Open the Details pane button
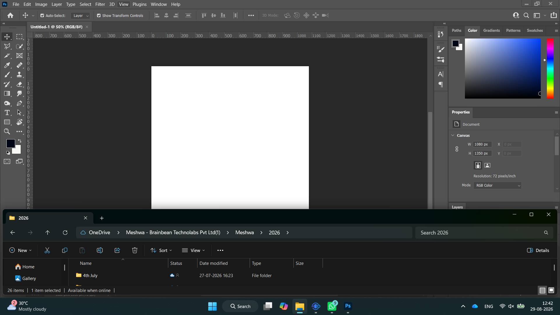The width and height of the screenshot is (560, 315). click(538, 250)
